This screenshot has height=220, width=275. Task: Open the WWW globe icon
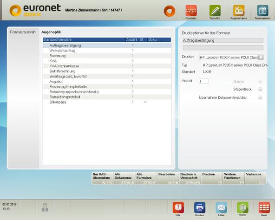243,207
